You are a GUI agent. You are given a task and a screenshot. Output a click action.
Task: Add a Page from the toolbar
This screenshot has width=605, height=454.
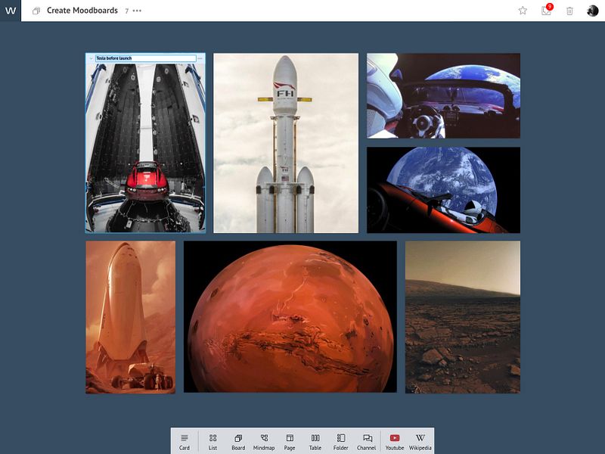290,442
